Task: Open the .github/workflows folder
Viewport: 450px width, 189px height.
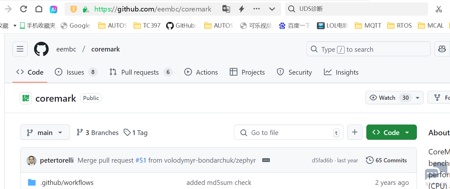Action: [x=67, y=182]
